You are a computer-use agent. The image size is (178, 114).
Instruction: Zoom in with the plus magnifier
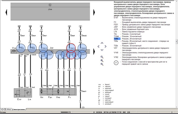[102, 60]
